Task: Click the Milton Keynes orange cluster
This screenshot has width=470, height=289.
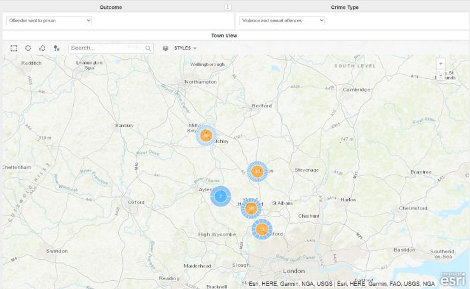Action: [x=206, y=135]
